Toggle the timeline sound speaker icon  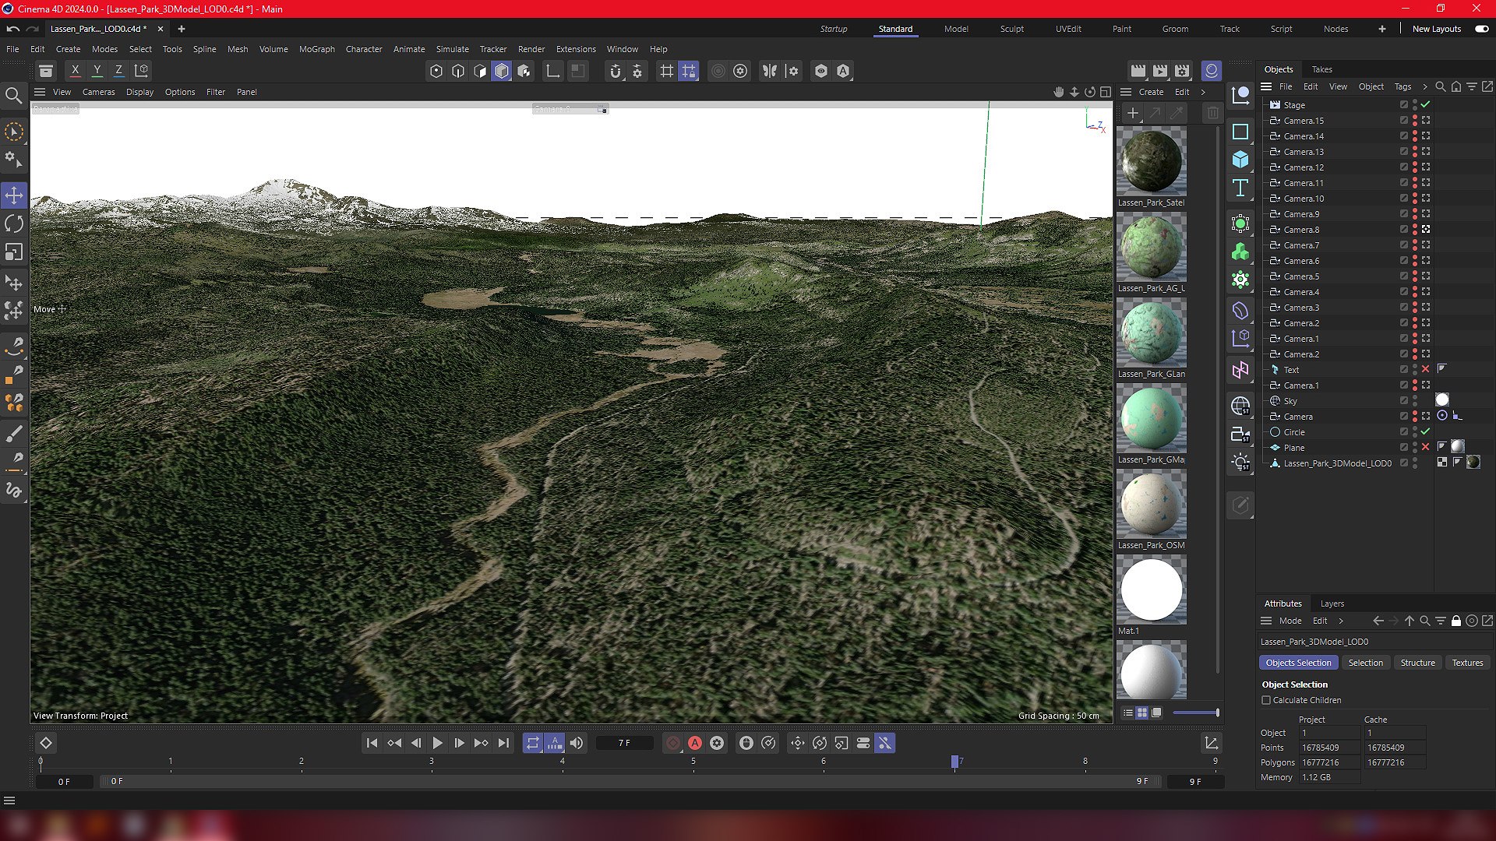point(577,744)
